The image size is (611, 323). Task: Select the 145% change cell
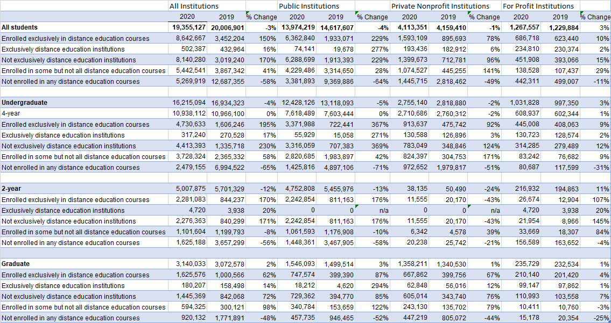pos(595,221)
